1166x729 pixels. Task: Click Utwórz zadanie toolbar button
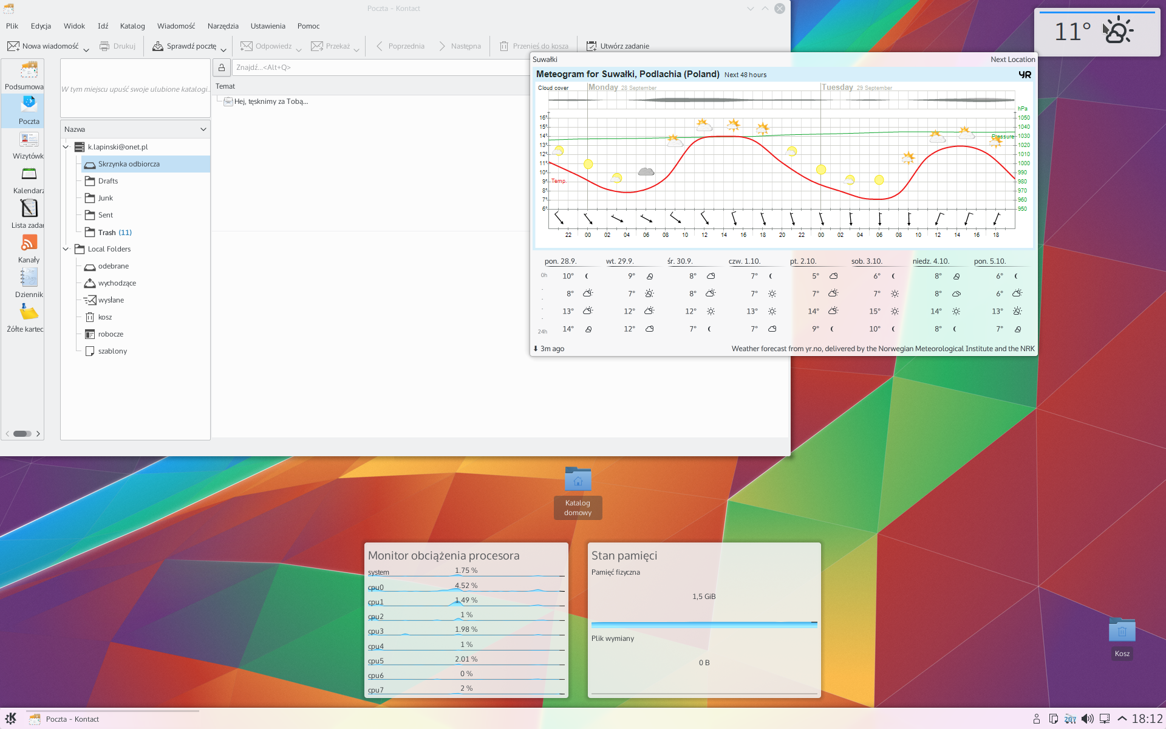coord(618,46)
